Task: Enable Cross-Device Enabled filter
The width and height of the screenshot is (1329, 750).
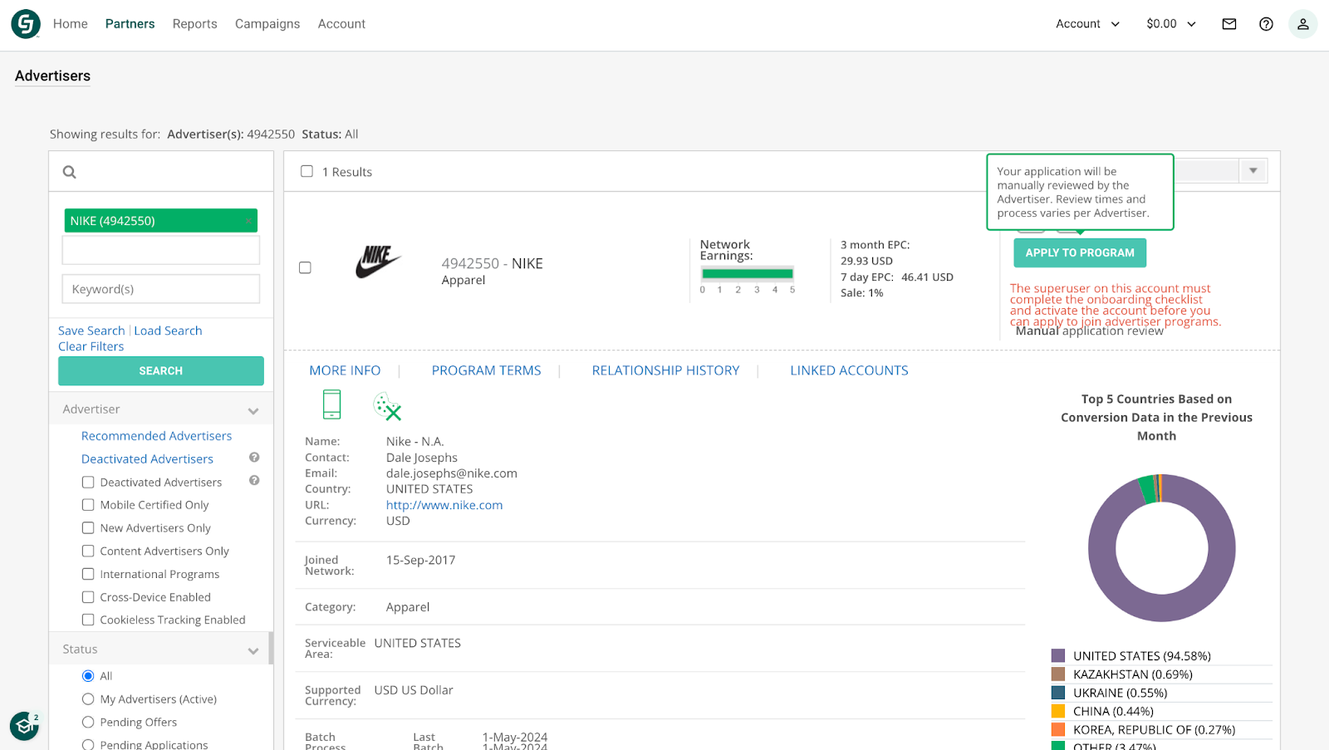Action: click(88, 597)
